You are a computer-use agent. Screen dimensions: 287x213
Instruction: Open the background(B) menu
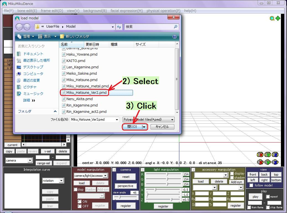pos(95,11)
